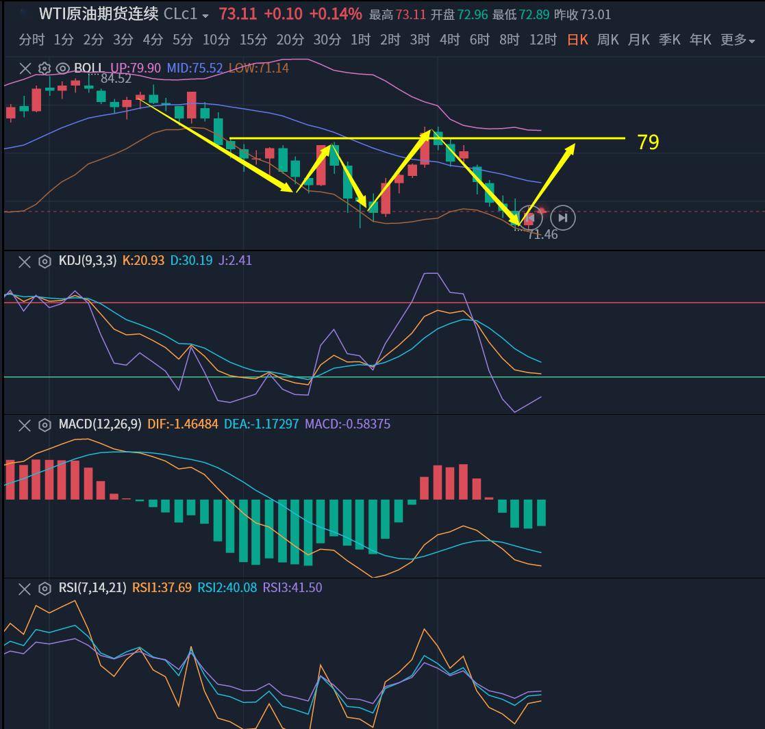
Task: Select the 12时 timeframe
Action: point(543,40)
